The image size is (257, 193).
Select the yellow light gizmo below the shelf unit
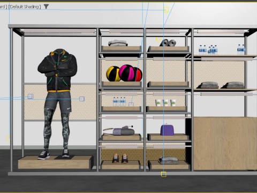163,174
